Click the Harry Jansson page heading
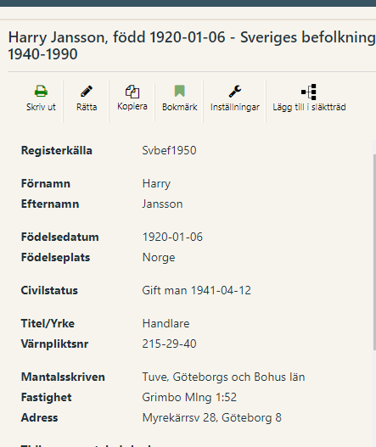The height and width of the screenshot is (447, 376). pyautogui.click(x=192, y=46)
